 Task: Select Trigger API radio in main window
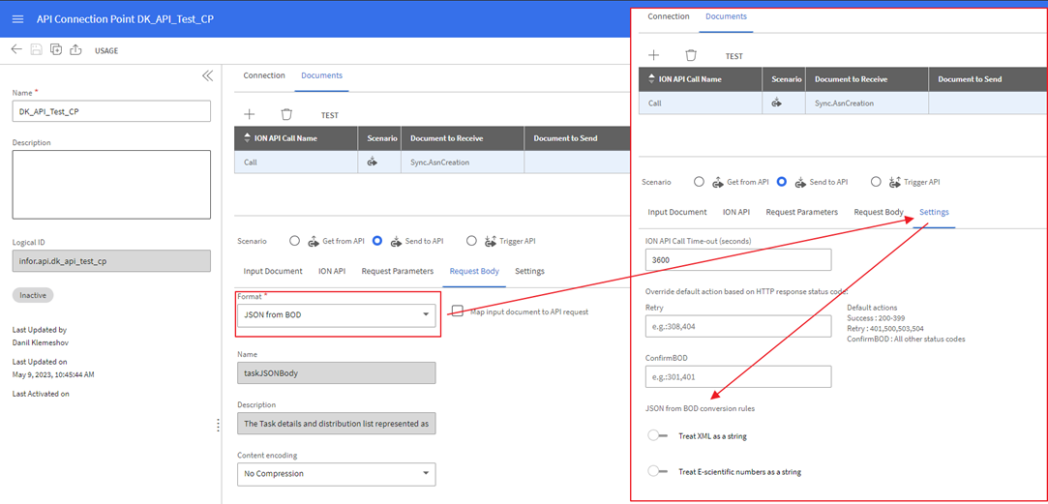(472, 241)
